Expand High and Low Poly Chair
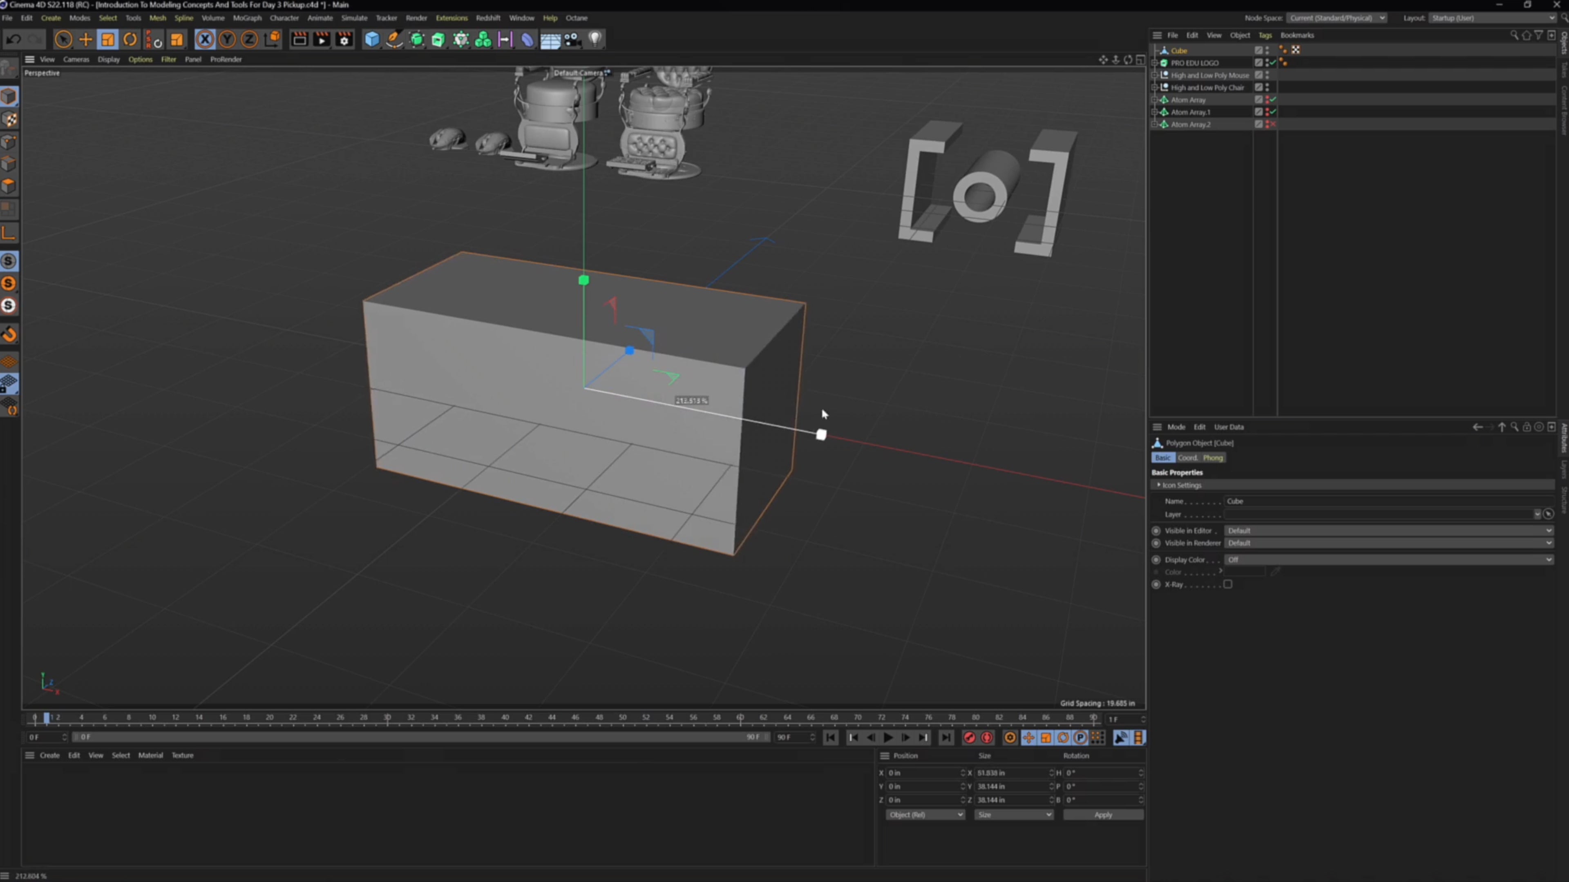Screen dimensions: 1569x882 (x=1155, y=87)
